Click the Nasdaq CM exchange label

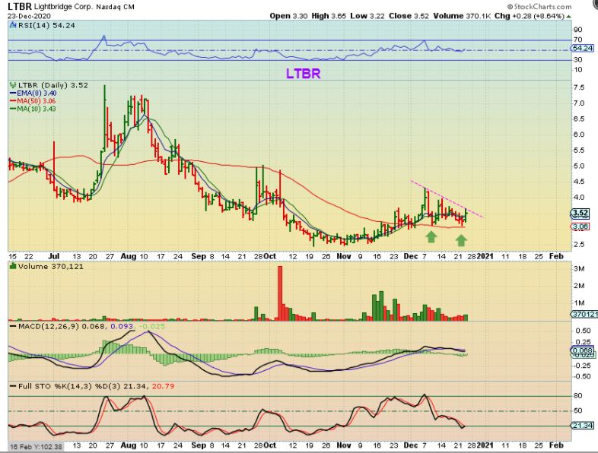coord(115,7)
